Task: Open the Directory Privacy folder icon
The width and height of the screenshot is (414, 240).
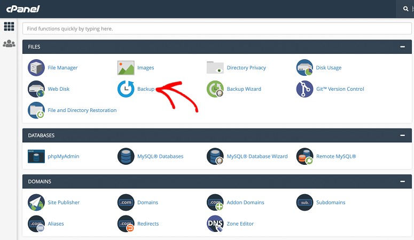Action: 215,68
